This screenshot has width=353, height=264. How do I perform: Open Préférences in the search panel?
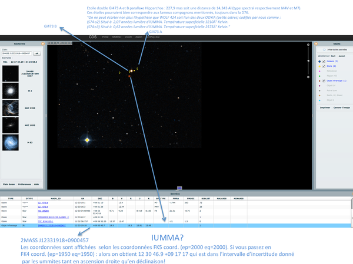click(24, 184)
